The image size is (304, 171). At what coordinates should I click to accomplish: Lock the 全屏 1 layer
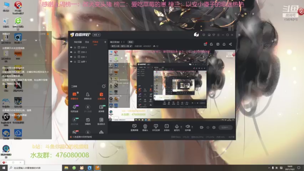(75, 62)
